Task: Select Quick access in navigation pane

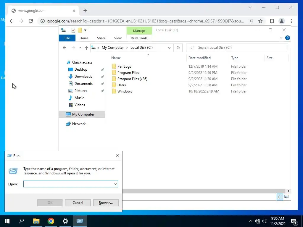Action: (x=82, y=62)
